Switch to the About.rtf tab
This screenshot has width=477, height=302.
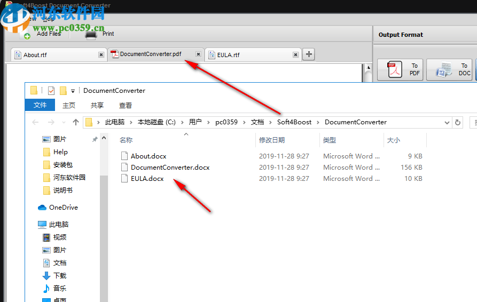tap(59, 54)
